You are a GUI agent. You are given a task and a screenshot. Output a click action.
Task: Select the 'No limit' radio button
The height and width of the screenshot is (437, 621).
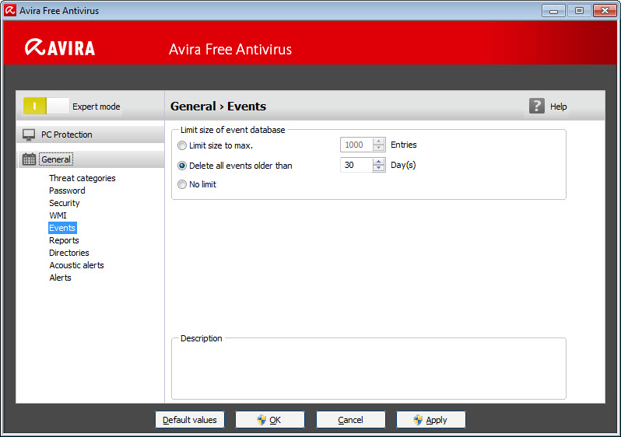pos(182,184)
